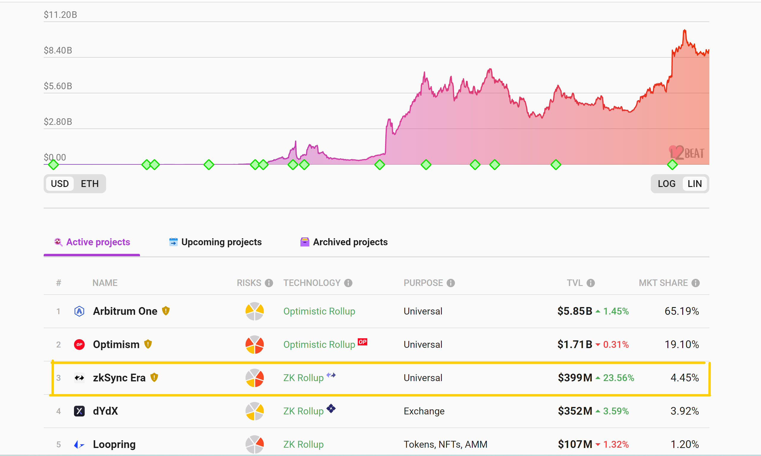Click zkSync Era TVL value $399M
Screen dimensions: 761x456
pyautogui.click(x=575, y=378)
